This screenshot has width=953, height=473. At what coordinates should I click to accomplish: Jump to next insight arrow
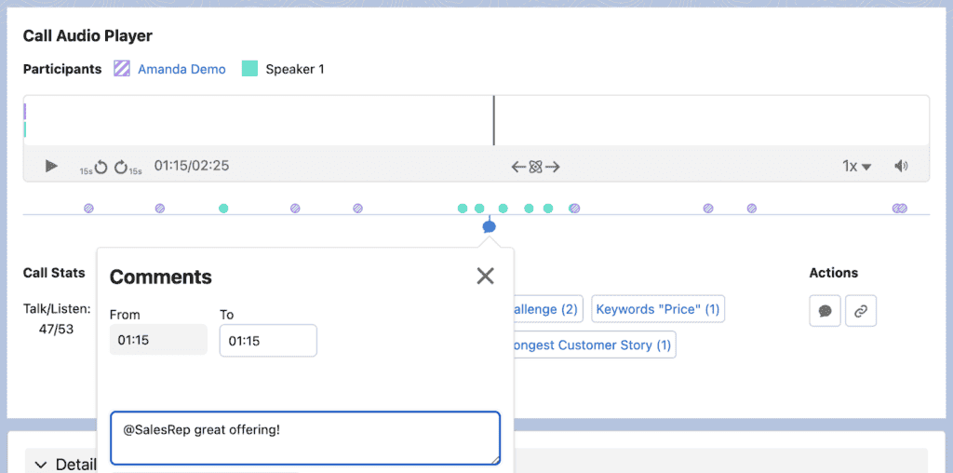552,167
